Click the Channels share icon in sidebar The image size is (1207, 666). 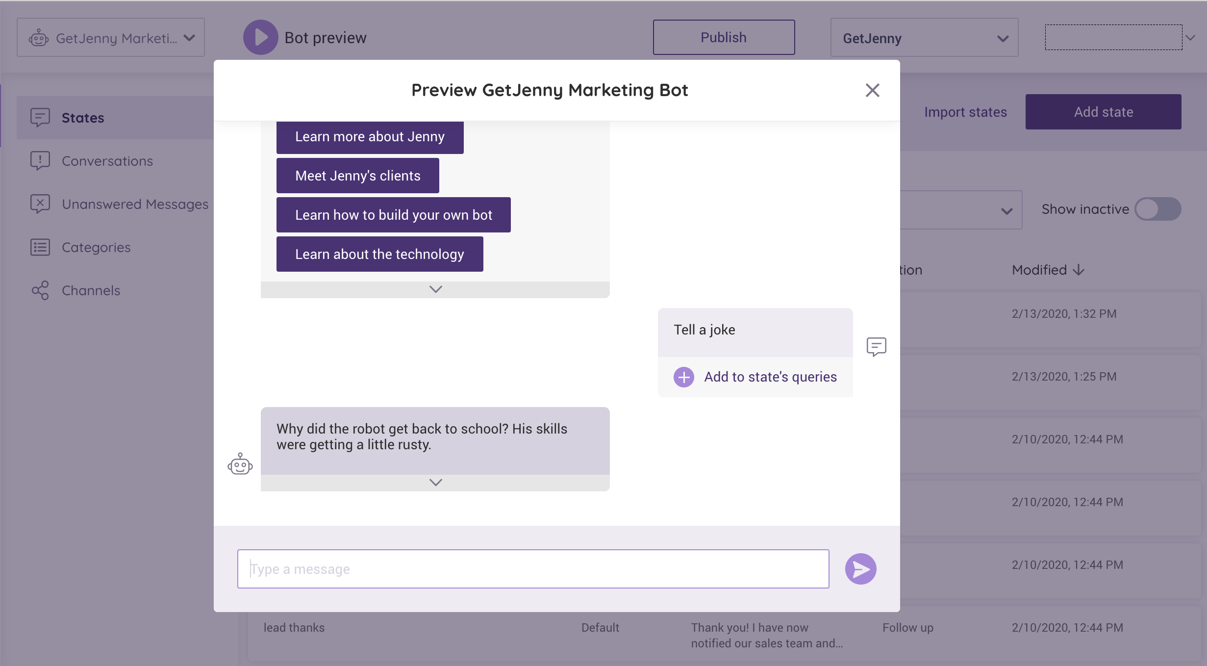pyautogui.click(x=40, y=290)
